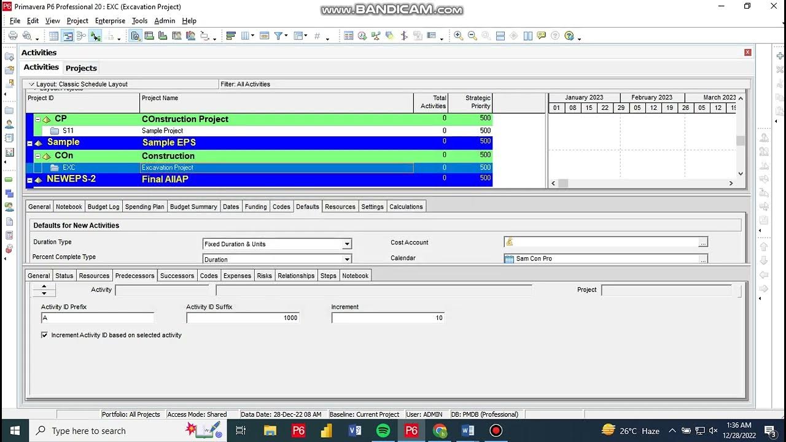Click the Increment field
Viewport: 786px width, 442px height.
(x=387, y=318)
